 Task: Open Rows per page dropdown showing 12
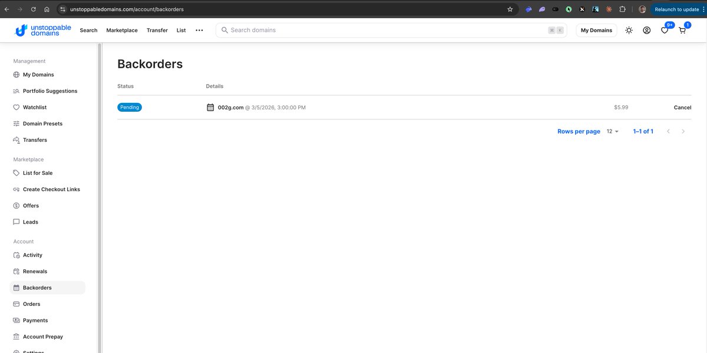point(613,132)
